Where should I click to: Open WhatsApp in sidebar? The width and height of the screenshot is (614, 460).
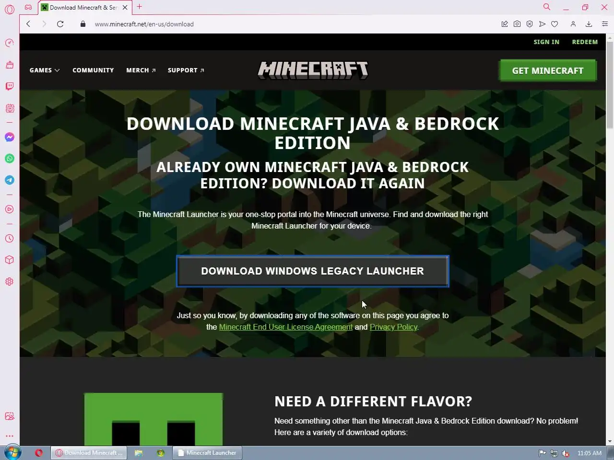10,159
